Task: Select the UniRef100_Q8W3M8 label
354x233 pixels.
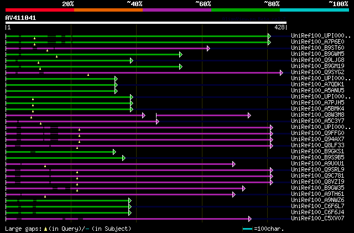Action: tap(317, 115)
